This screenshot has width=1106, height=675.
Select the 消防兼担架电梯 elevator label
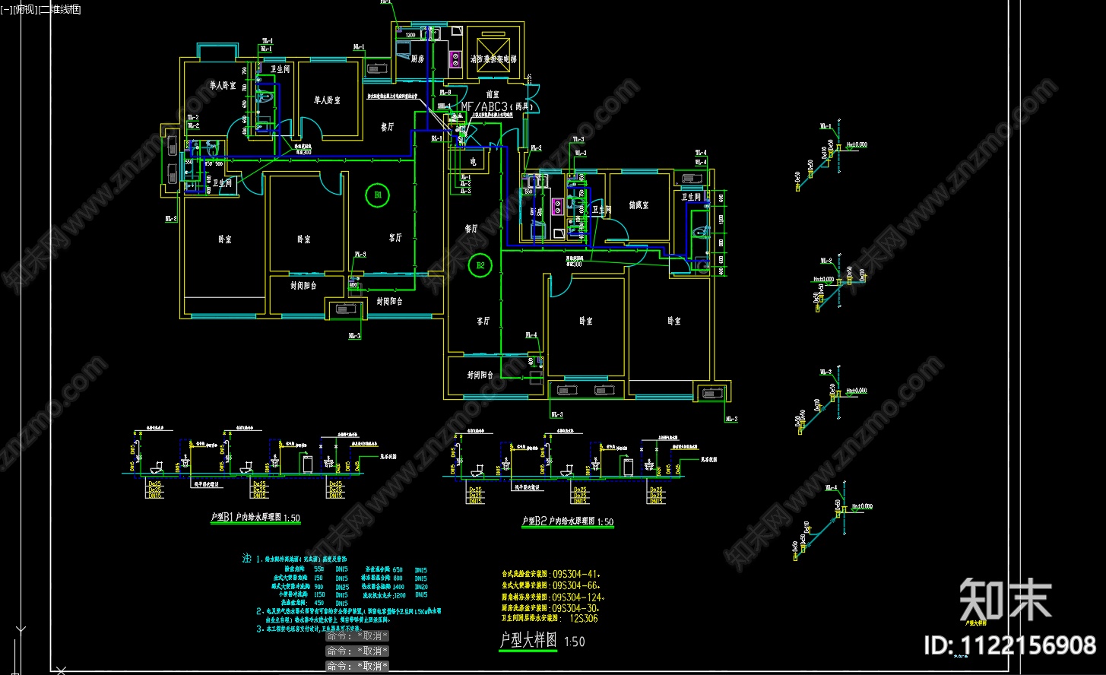[x=493, y=59]
